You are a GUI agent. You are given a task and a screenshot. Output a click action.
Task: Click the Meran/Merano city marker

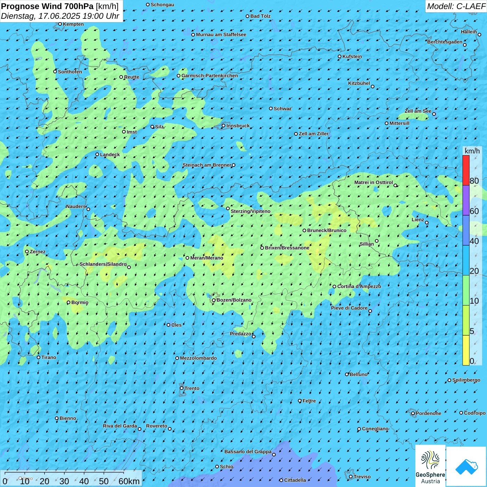point(187,258)
